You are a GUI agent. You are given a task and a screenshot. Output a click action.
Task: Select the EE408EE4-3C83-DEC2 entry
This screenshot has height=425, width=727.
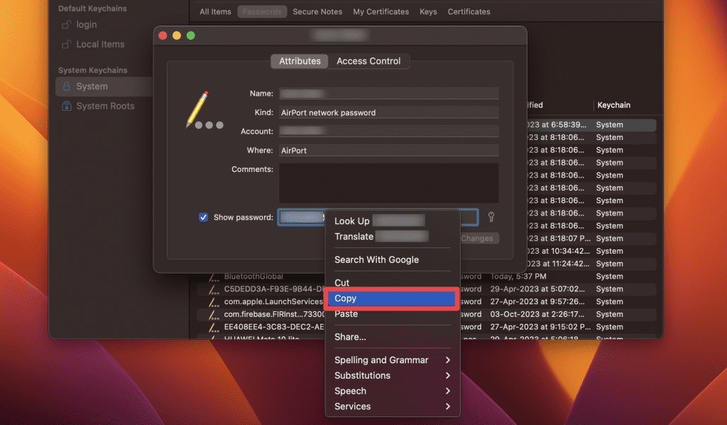pyautogui.click(x=273, y=327)
